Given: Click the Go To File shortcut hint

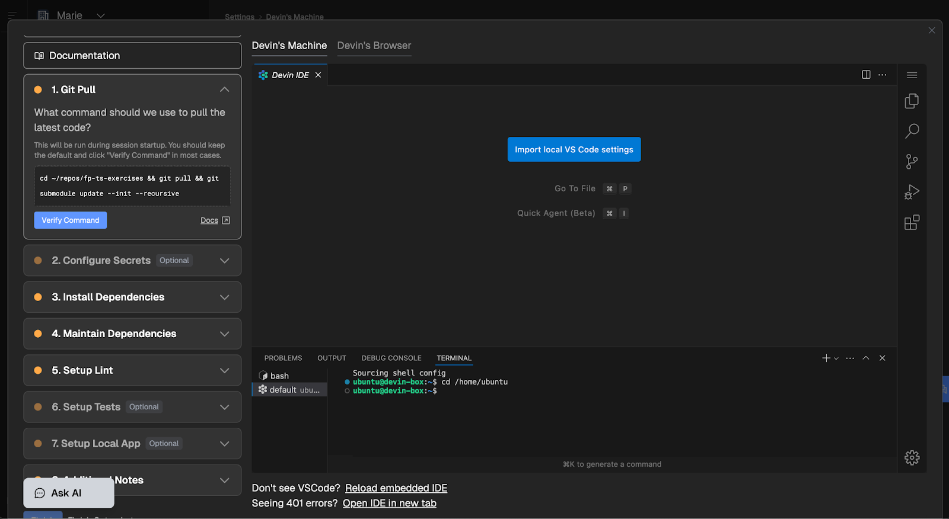Looking at the screenshot, I should (x=593, y=188).
